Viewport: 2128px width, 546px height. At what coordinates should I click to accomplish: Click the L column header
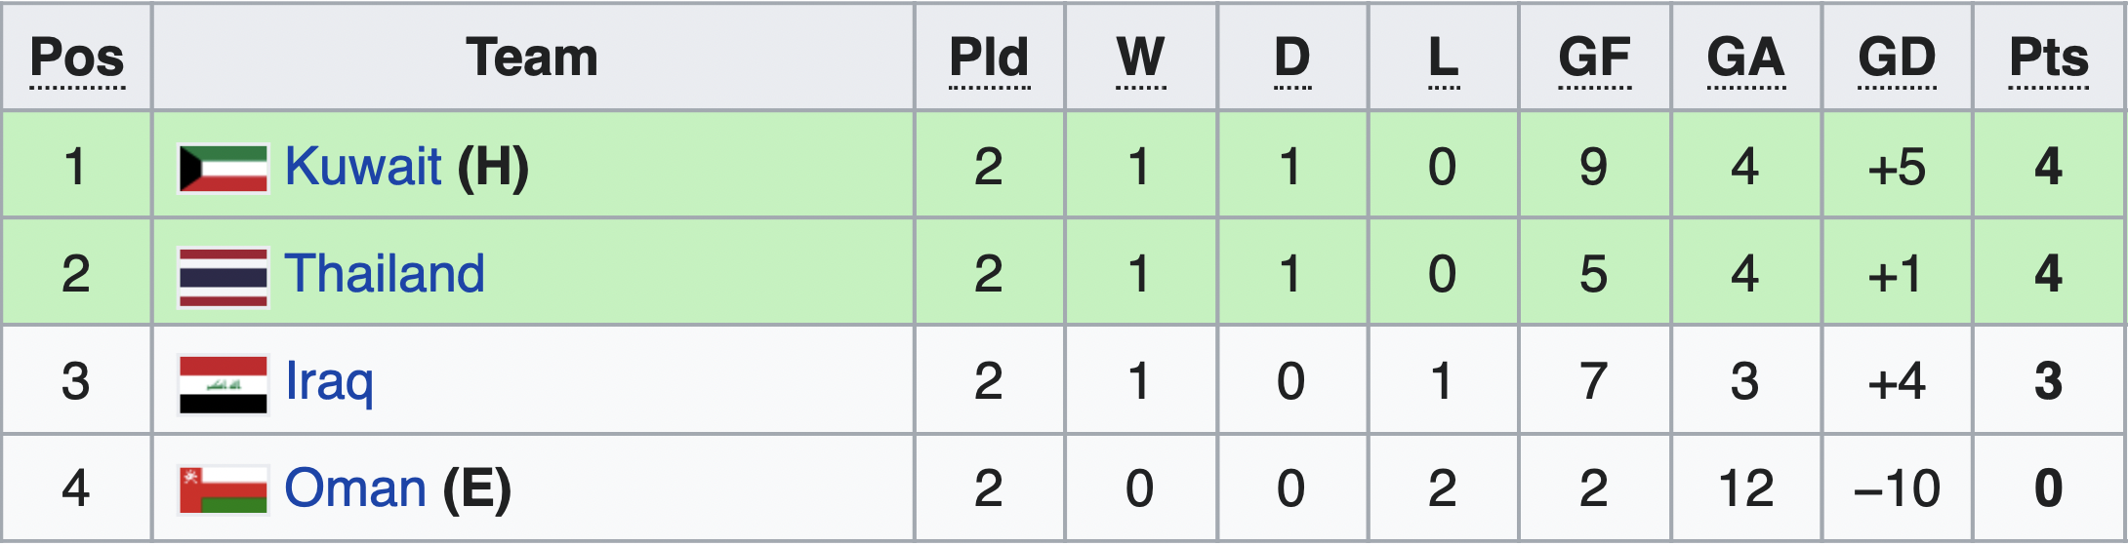[1444, 58]
